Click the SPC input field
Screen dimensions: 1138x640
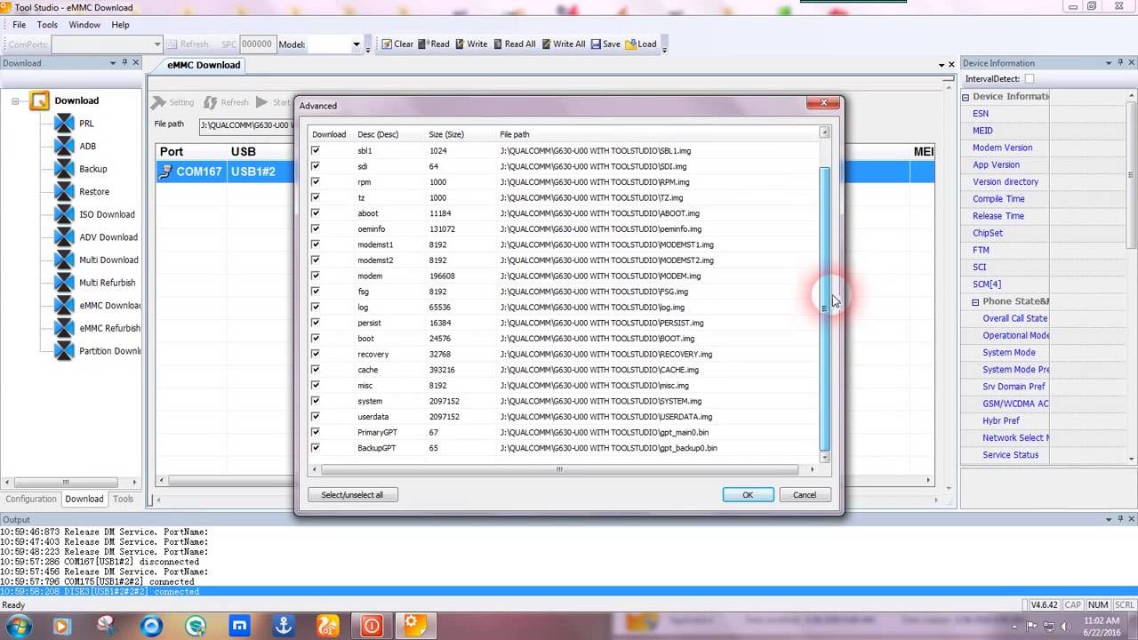[257, 44]
